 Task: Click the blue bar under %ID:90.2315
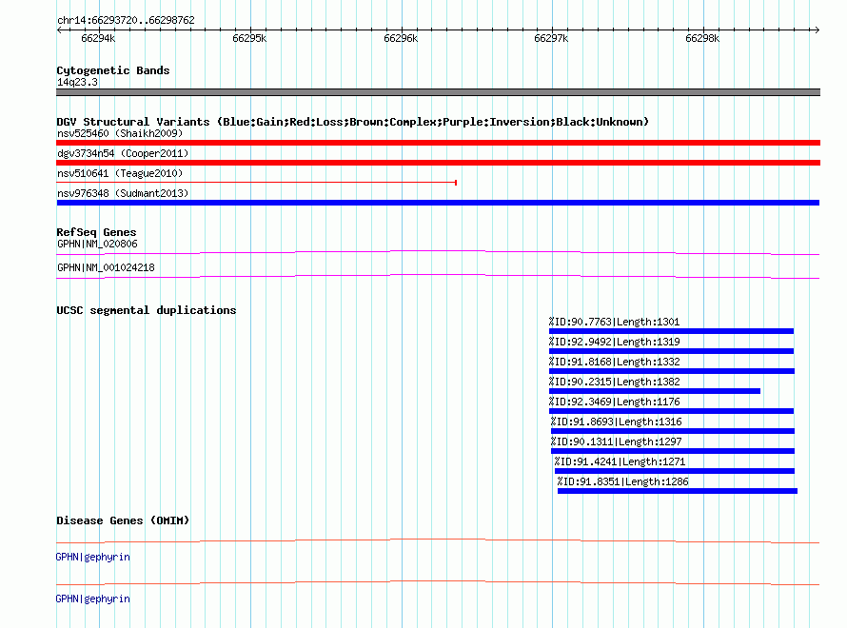tap(655, 391)
